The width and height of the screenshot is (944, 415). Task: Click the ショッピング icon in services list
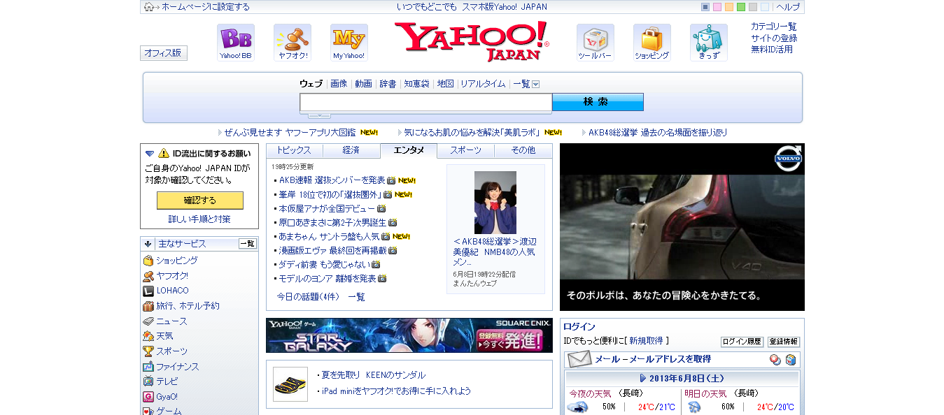click(x=148, y=260)
